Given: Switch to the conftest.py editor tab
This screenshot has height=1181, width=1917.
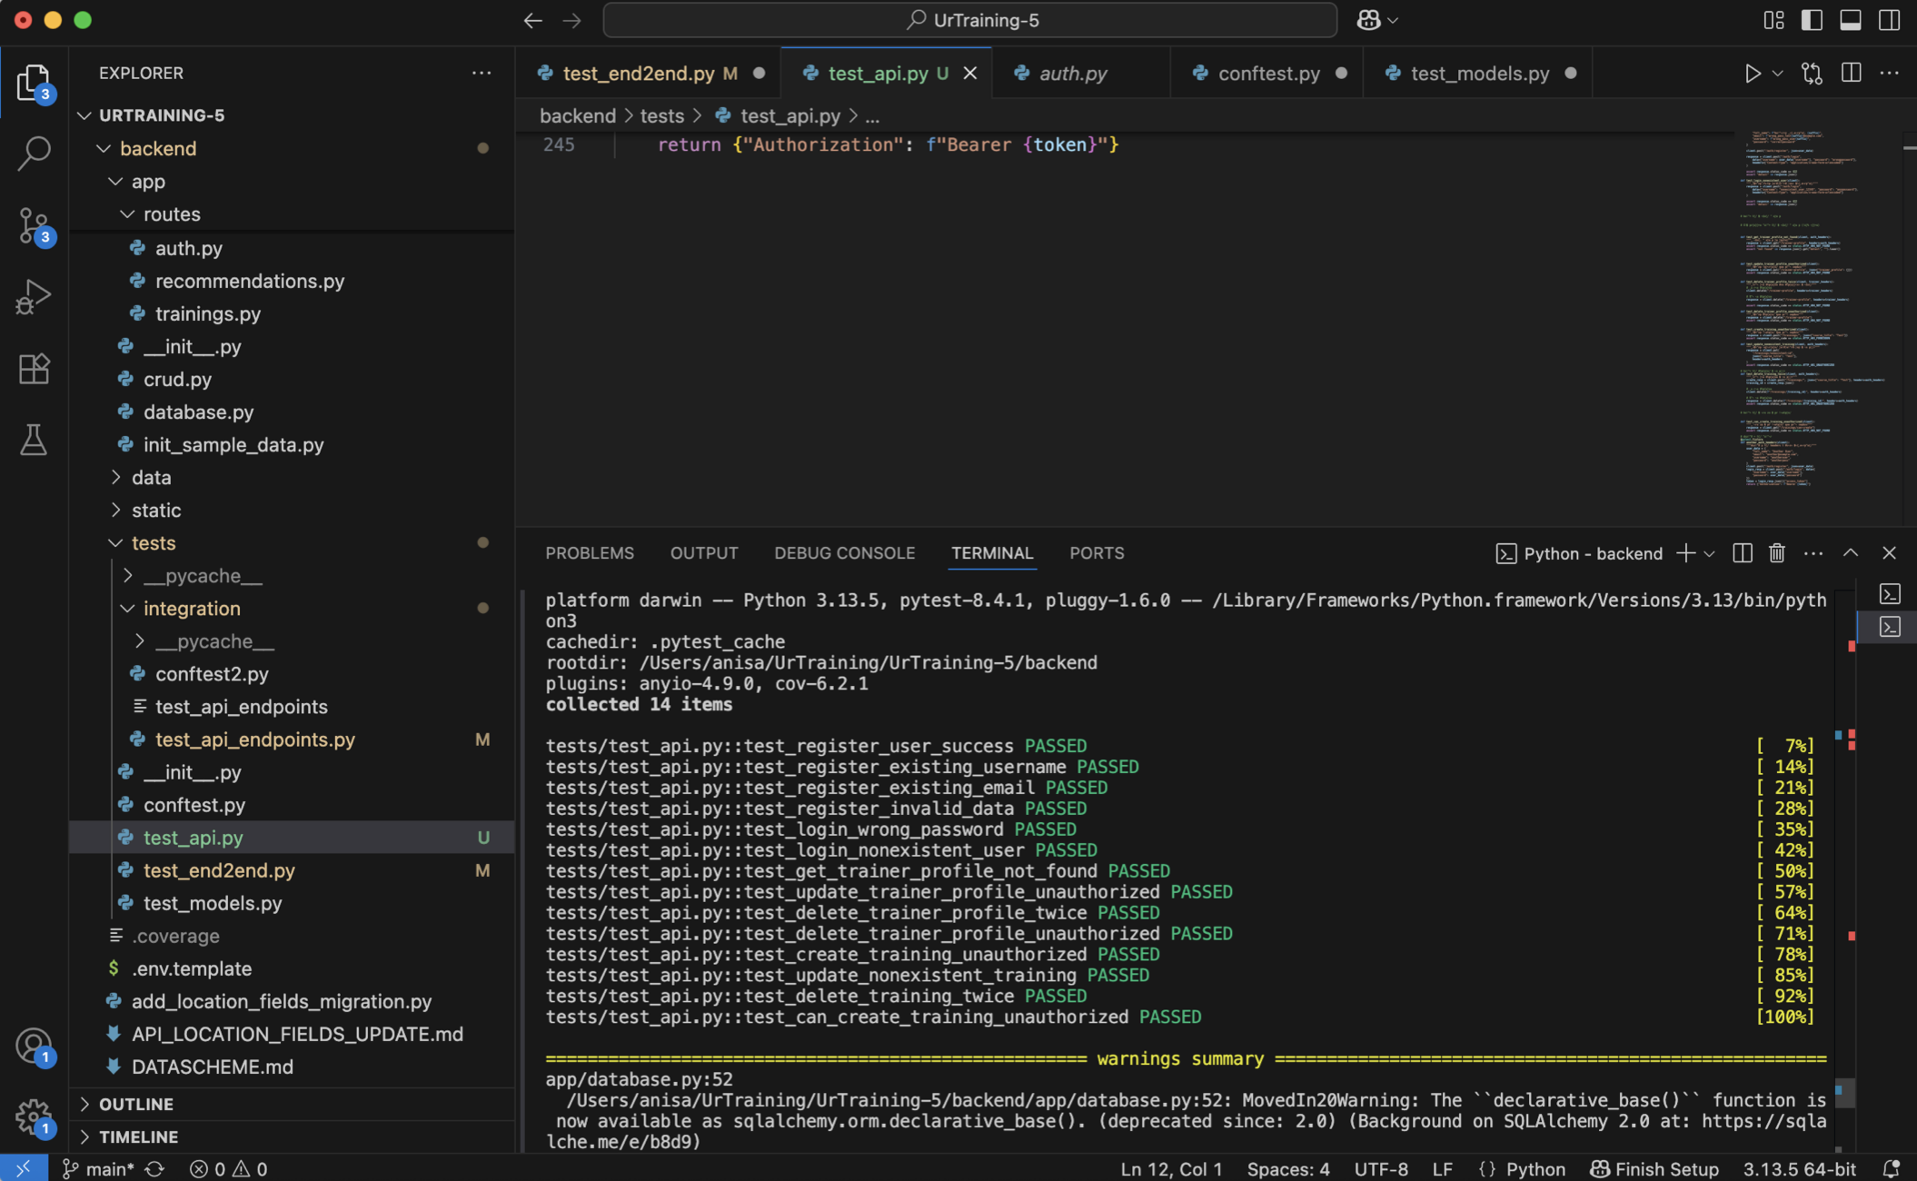Looking at the screenshot, I should 1267,74.
